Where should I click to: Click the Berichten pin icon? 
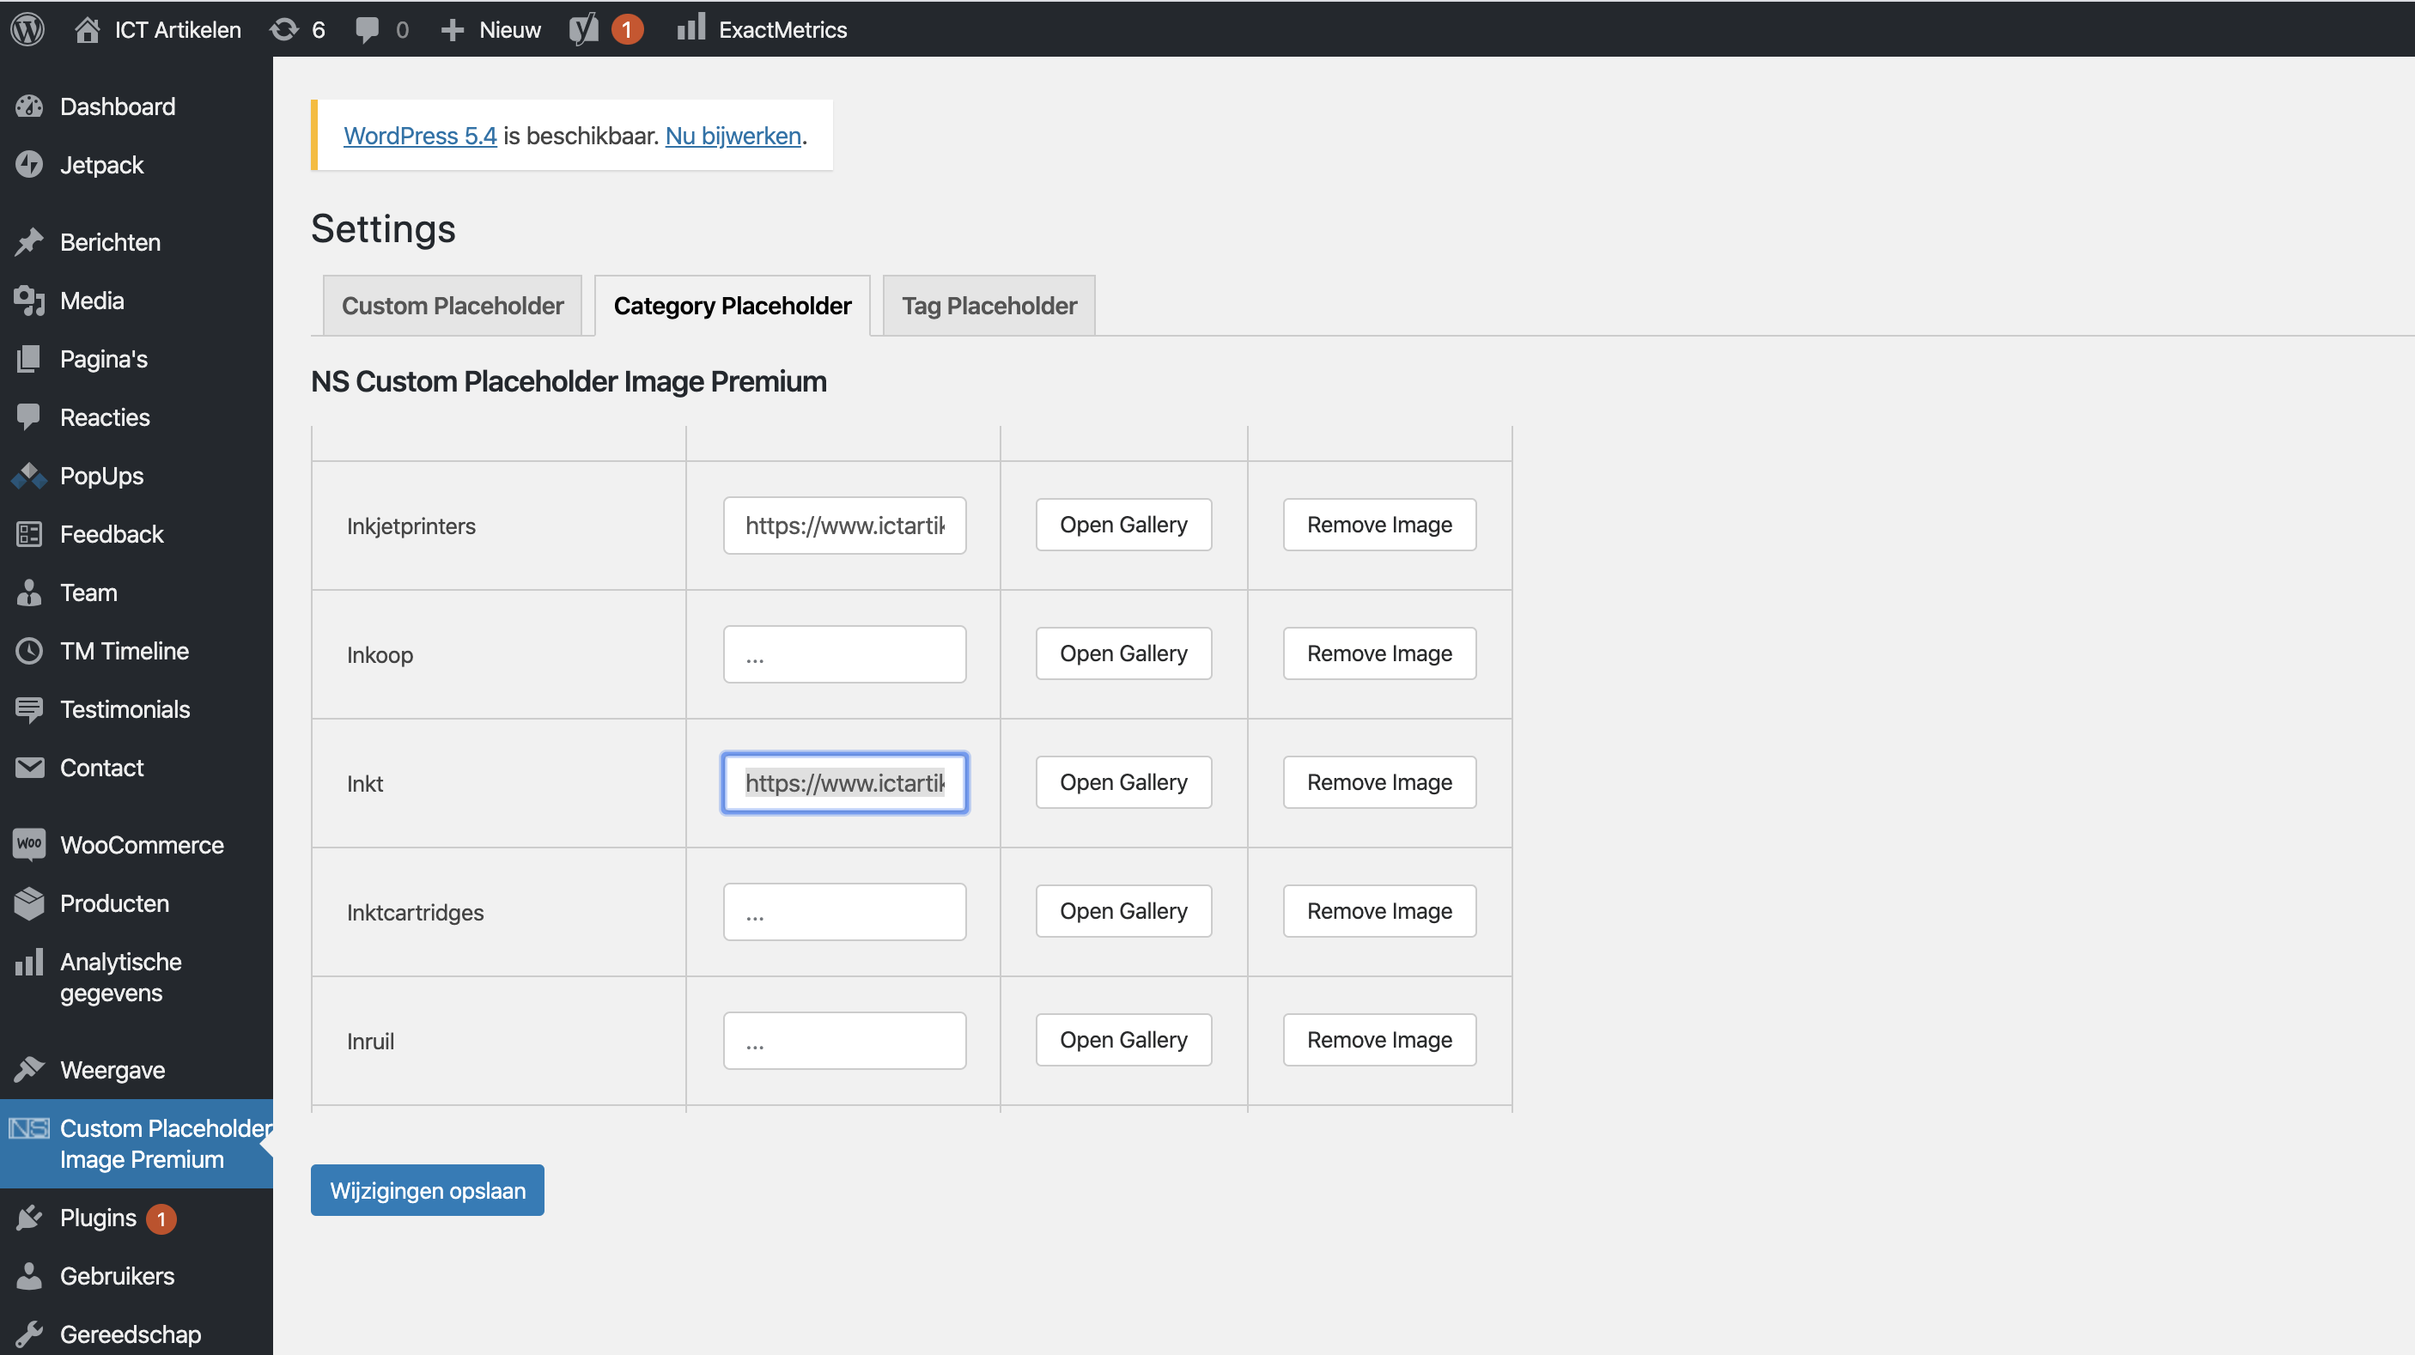(29, 242)
